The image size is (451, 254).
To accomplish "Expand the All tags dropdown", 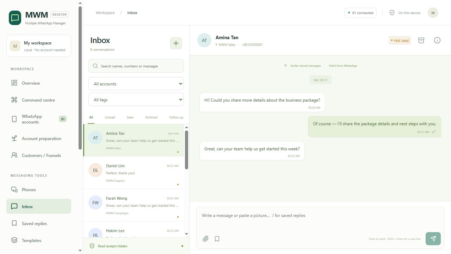I will tap(136, 99).
